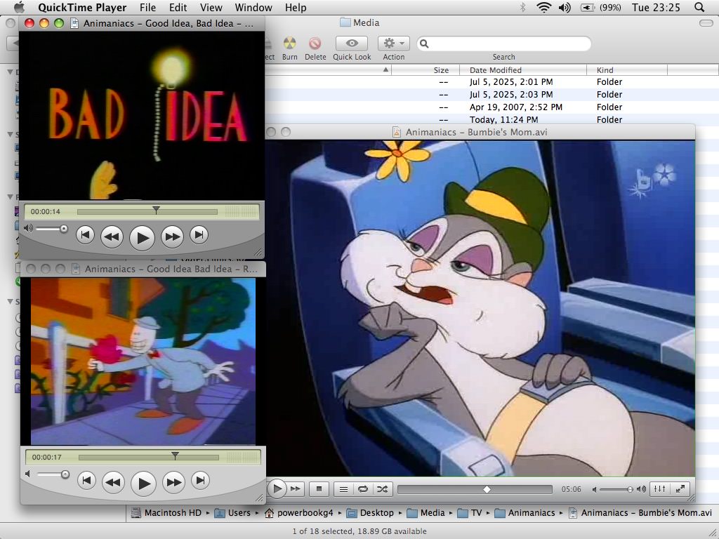Play the rose clip at 00:00:17
Image resolution: width=719 pixels, height=539 pixels.
point(143,483)
